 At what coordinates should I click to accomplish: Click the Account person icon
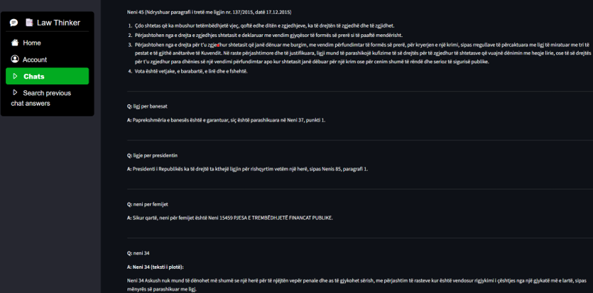click(15, 60)
